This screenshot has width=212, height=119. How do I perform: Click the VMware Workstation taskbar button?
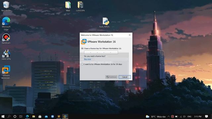[x=65, y=116]
